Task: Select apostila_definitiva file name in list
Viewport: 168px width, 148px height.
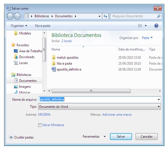Action: click(69, 69)
